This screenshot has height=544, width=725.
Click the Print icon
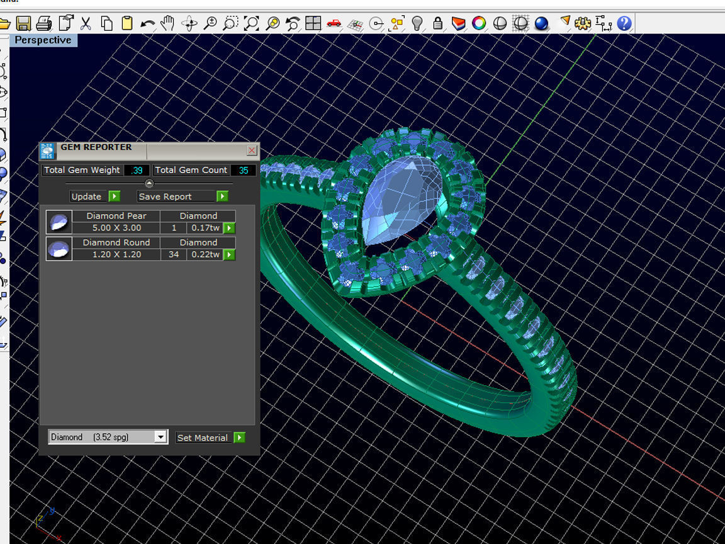tap(44, 23)
